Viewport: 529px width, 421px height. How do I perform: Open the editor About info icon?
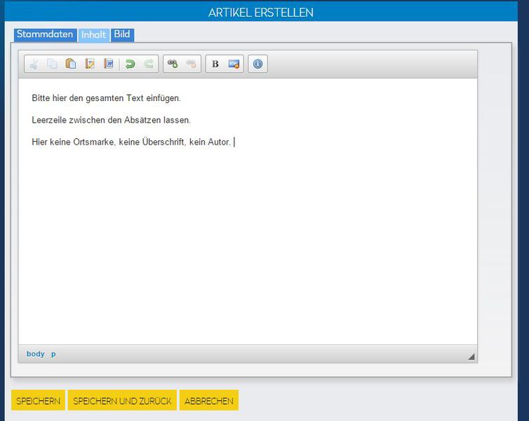coord(257,64)
